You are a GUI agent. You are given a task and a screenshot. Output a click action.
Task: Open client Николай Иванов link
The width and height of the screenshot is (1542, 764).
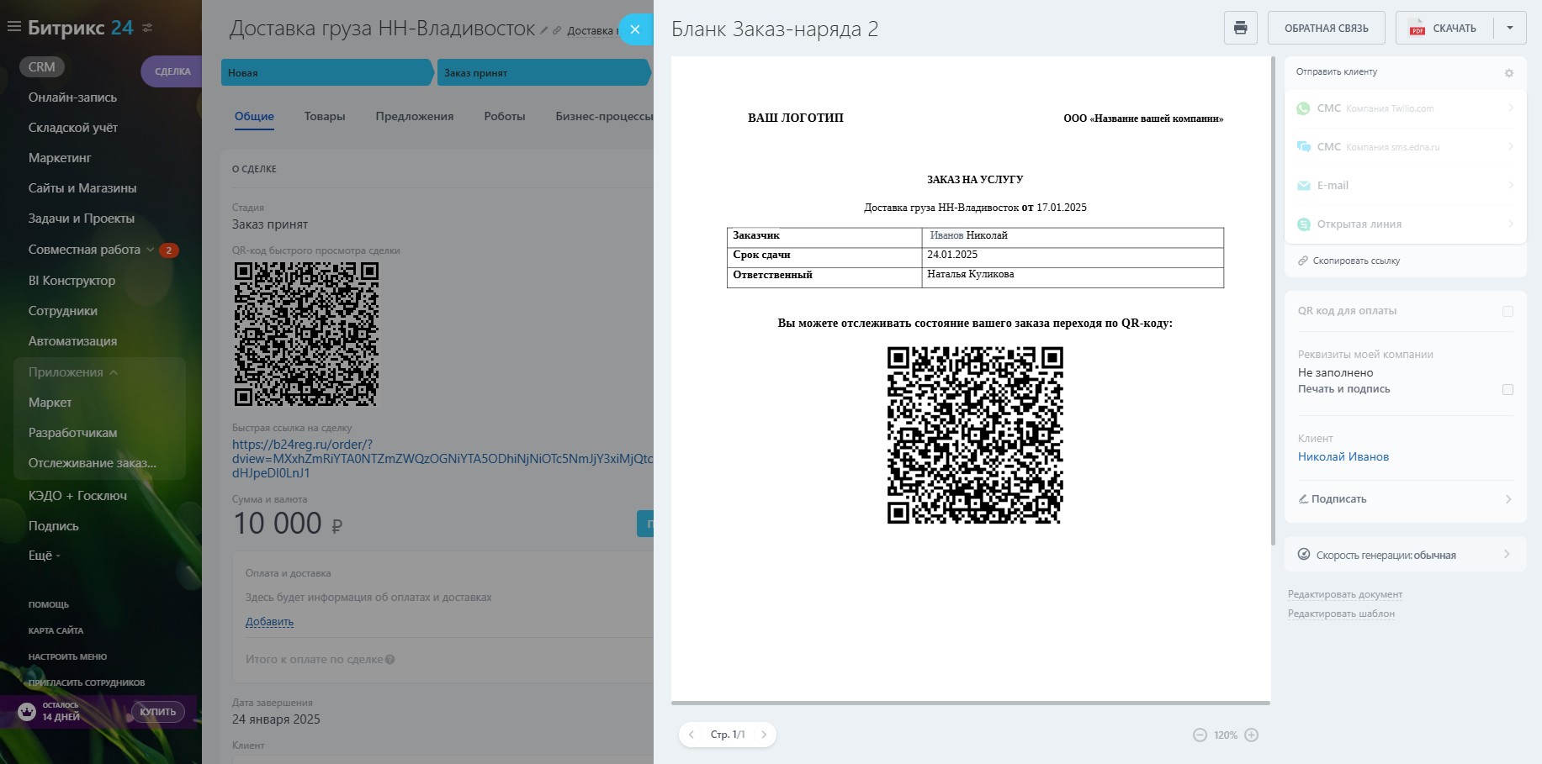(1343, 457)
